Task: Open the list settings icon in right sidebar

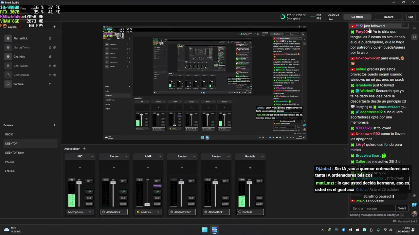Action: tap(414, 28)
